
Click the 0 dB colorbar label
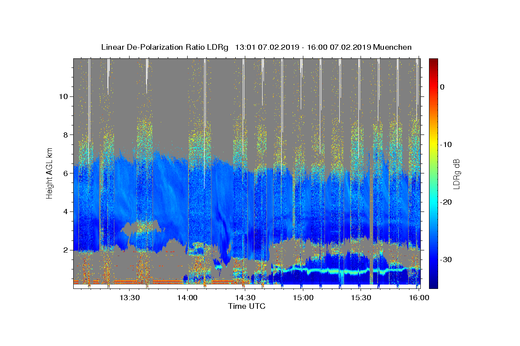442,87
